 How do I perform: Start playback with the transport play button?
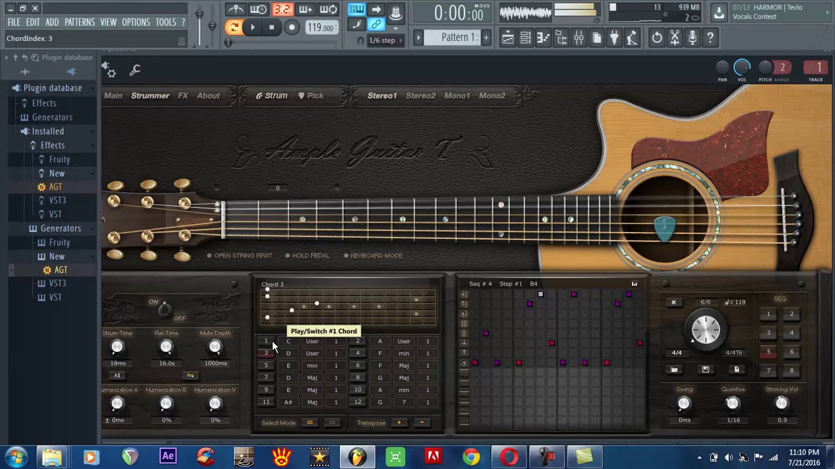point(252,27)
